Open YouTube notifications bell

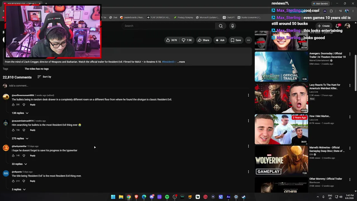pyautogui.click(x=337, y=26)
